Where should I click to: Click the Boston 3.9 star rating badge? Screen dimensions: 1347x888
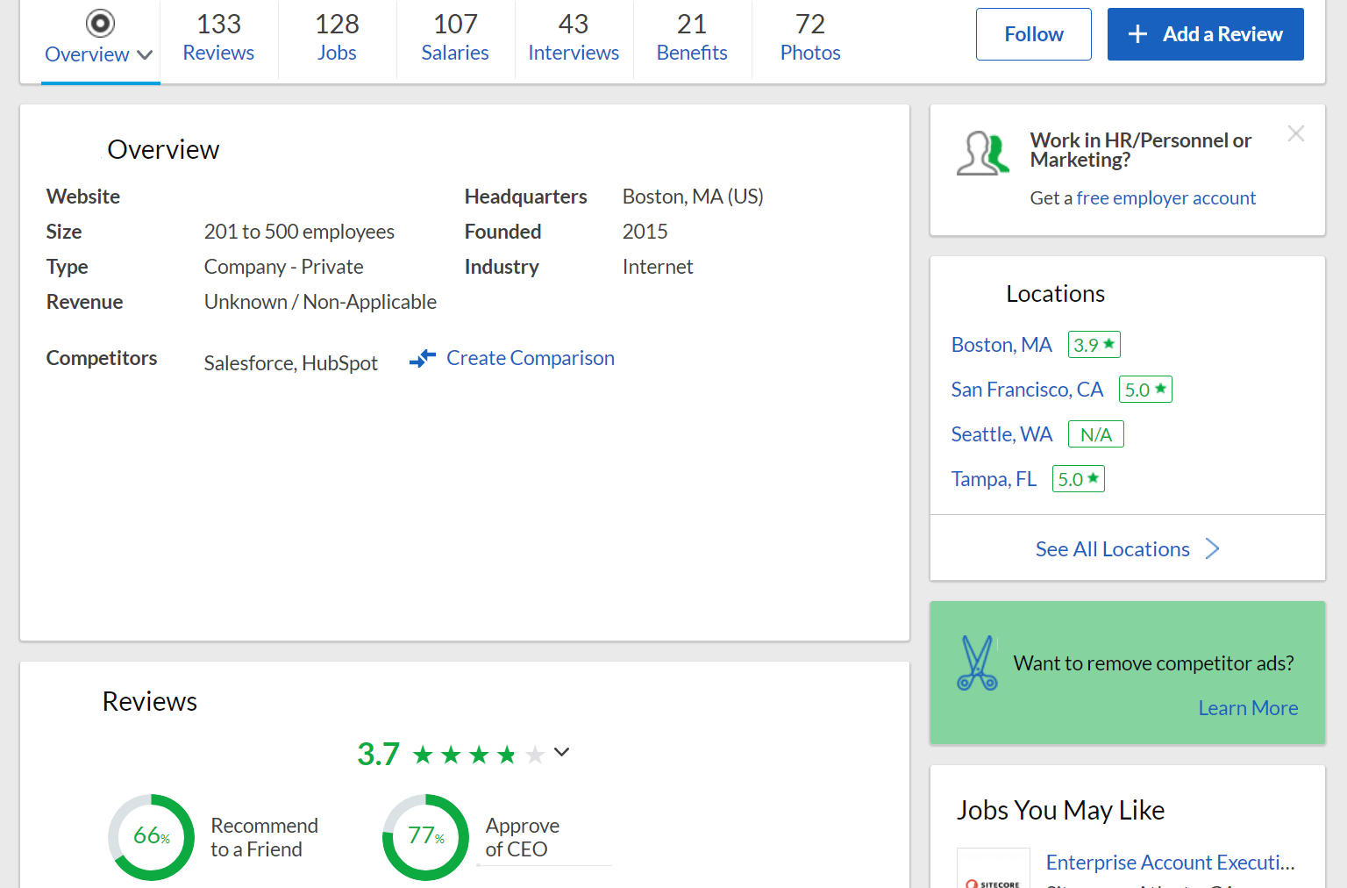(x=1094, y=345)
